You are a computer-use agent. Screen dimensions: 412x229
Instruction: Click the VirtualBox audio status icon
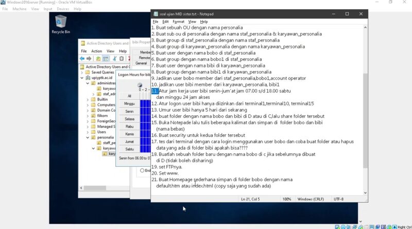tap(349, 227)
